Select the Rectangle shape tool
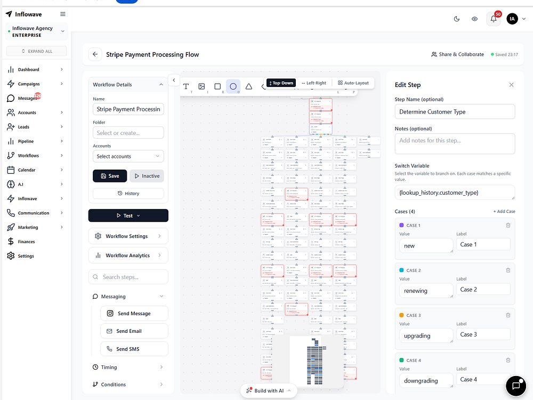This screenshot has width=533, height=400. (x=217, y=86)
